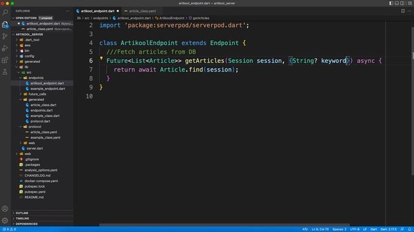
Task: Open the Extensions view
Action: tap(5, 60)
